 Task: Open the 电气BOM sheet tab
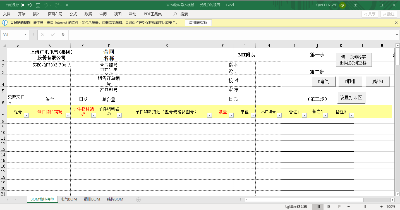point(69,199)
